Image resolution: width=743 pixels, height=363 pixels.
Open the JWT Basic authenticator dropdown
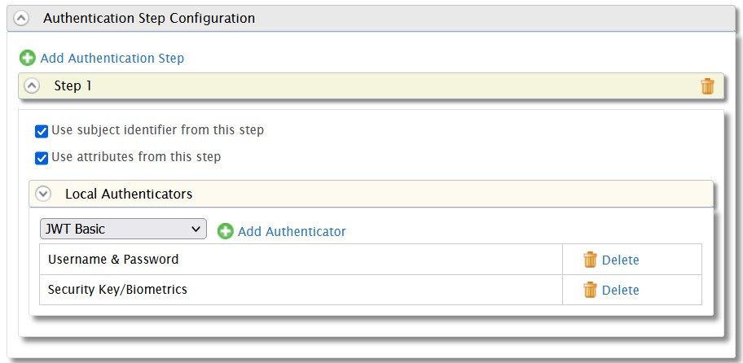pos(123,229)
